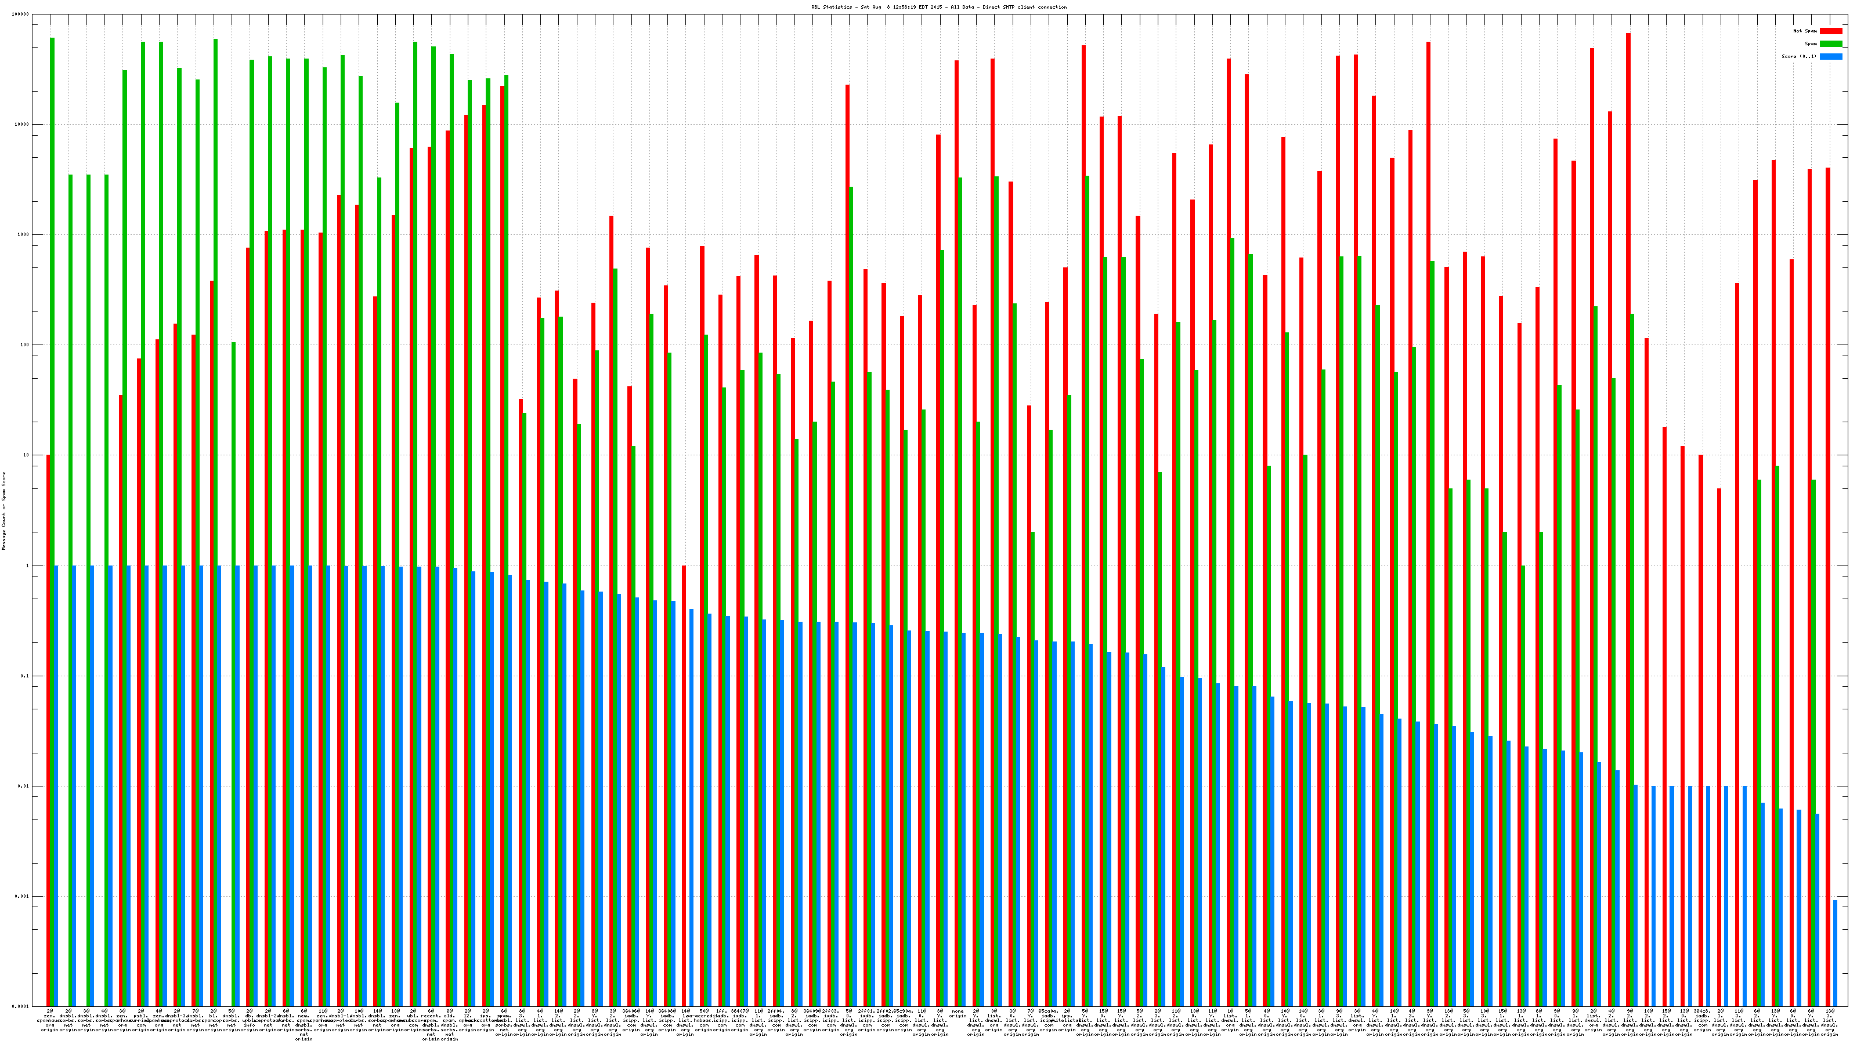The height and width of the screenshot is (1044, 1857).
Task: Click the red Not Spam legend swatch
Action: click(1830, 31)
